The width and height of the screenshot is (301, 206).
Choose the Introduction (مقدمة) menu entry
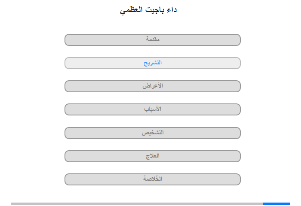coord(152,40)
